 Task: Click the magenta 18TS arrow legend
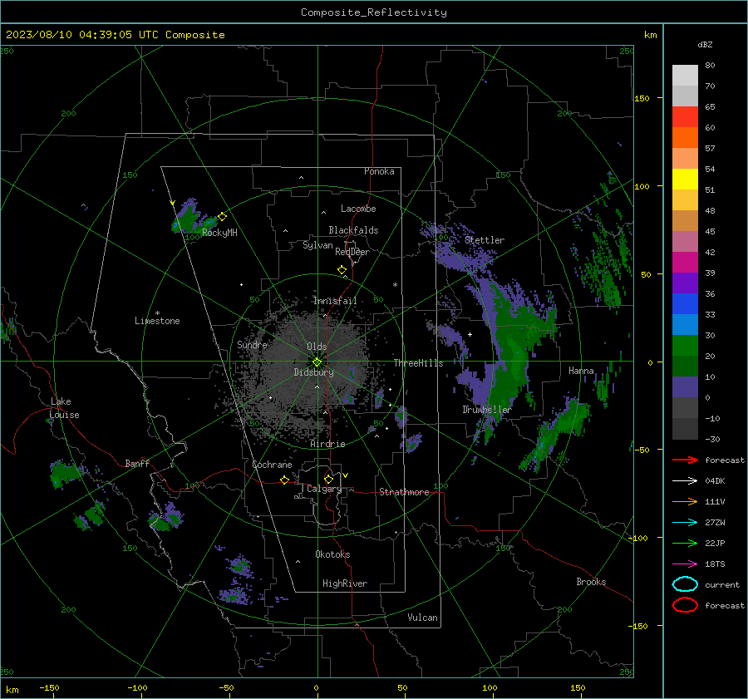(x=685, y=564)
